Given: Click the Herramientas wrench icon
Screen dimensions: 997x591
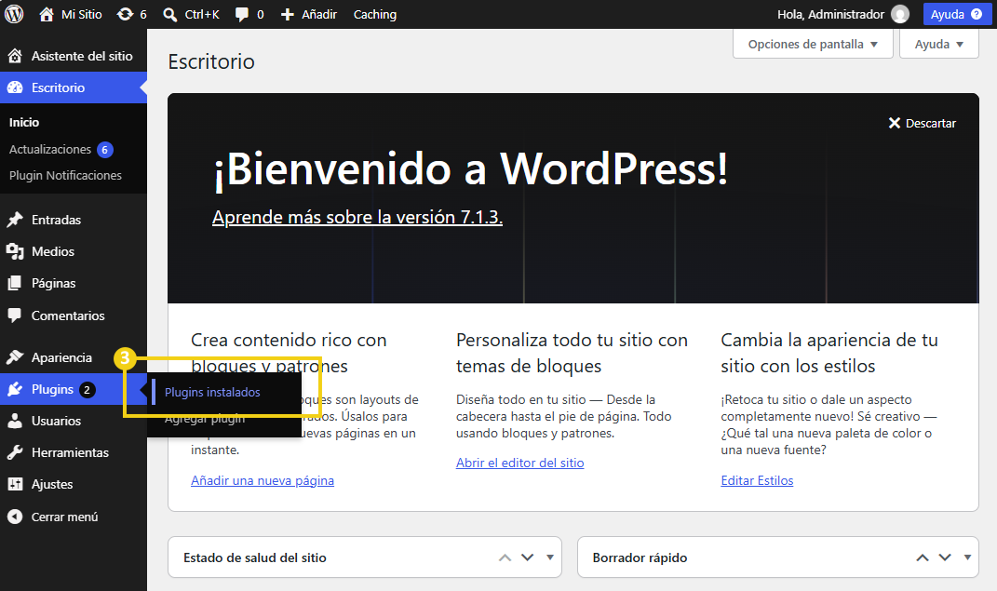Looking at the screenshot, I should pos(15,452).
